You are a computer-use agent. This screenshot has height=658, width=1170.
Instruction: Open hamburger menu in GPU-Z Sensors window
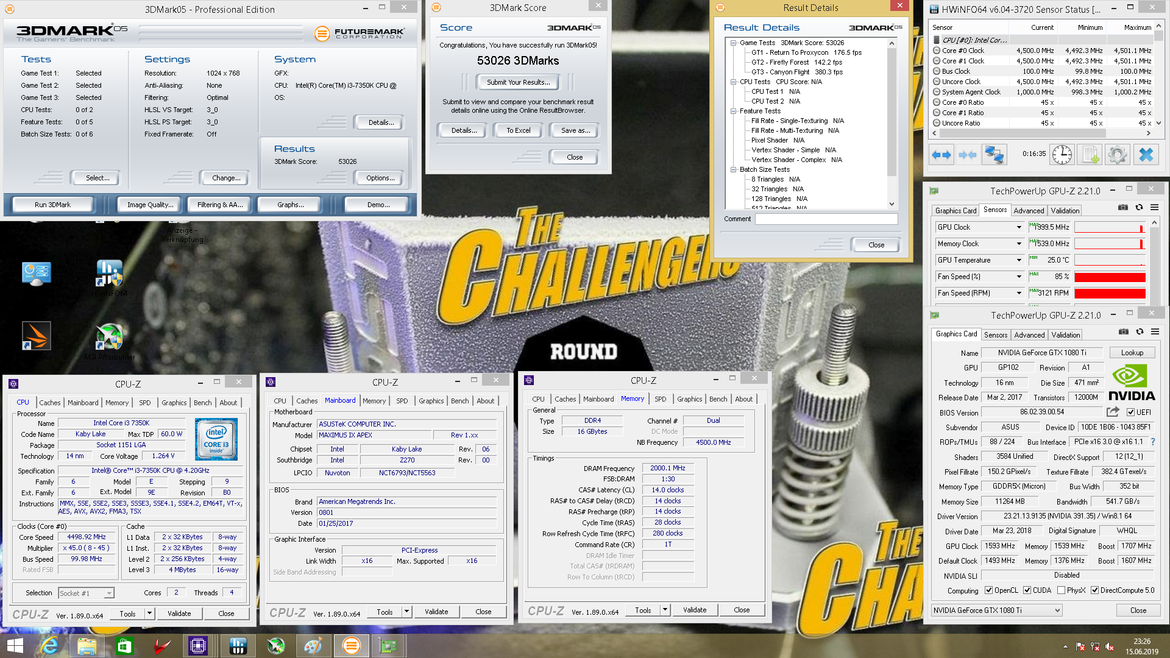click(1154, 208)
